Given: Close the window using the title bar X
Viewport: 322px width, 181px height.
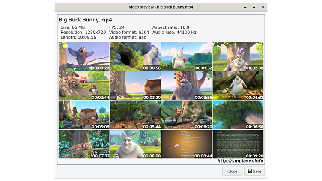Looking at the screenshot, I should click(262, 7).
